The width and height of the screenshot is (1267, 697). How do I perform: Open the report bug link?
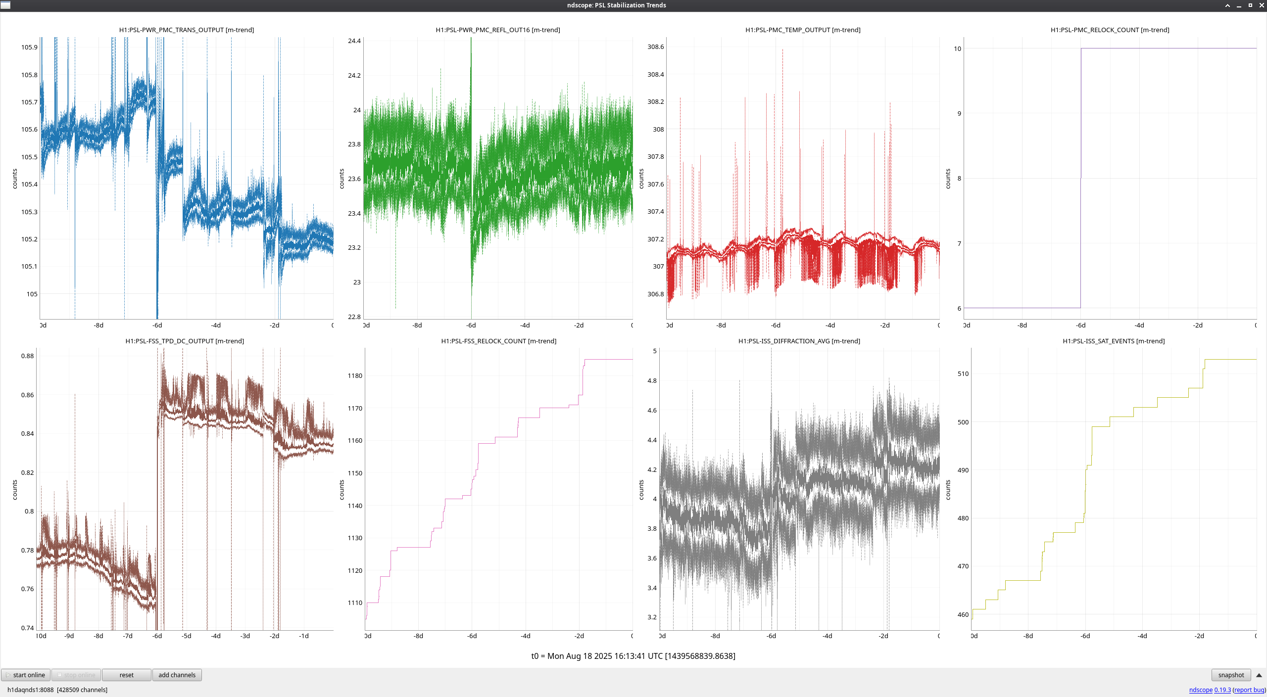click(1249, 690)
